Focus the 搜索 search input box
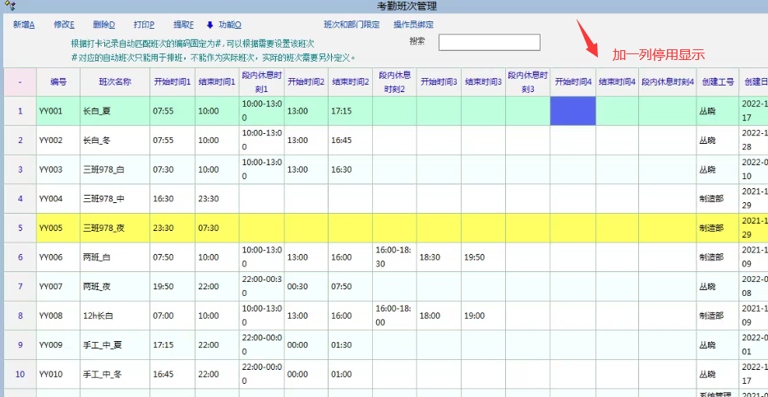 coord(489,43)
